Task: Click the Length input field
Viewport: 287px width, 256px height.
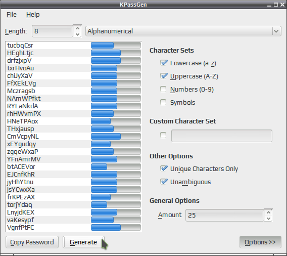Action: click(53, 31)
